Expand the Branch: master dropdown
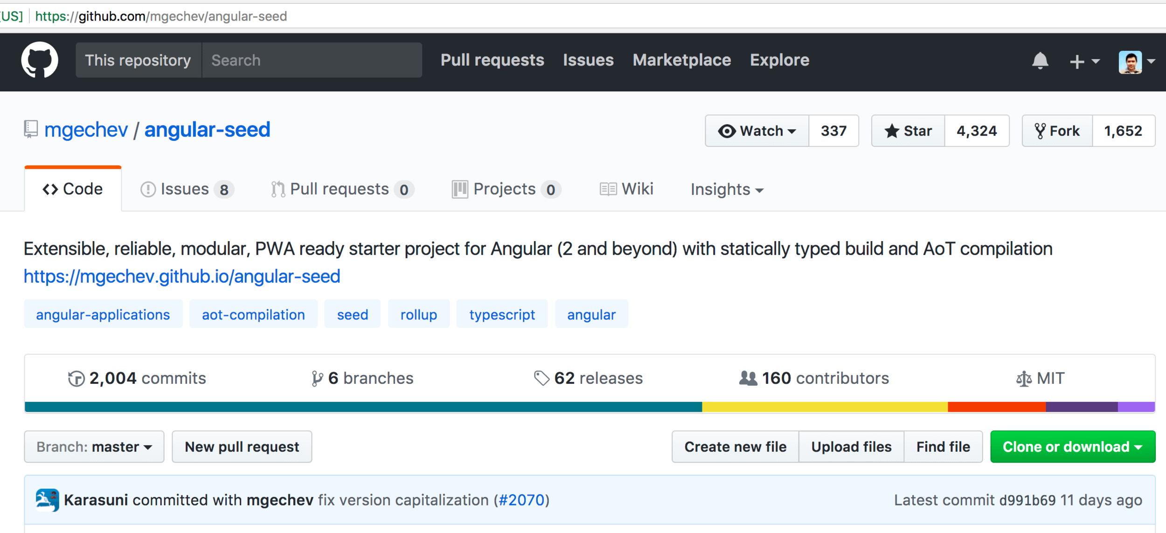Viewport: 1166px width, 533px height. 94,447
